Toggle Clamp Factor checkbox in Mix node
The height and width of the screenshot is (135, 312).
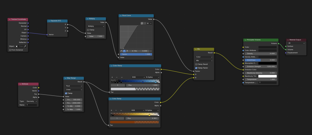click(x=196, y=68)
